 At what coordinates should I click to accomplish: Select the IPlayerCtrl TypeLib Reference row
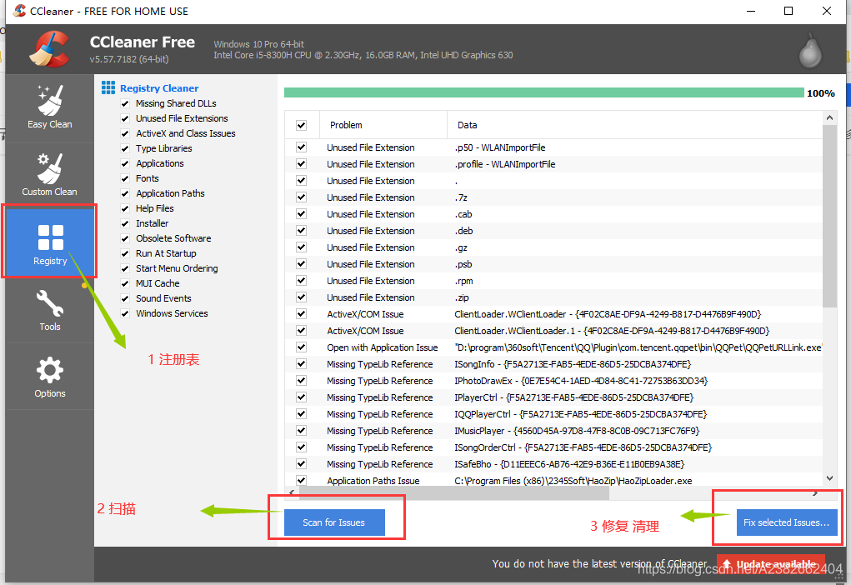pos(553,397)
